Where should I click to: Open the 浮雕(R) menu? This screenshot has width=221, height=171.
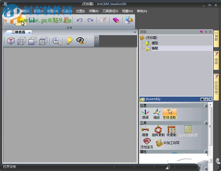coord(94,11)
